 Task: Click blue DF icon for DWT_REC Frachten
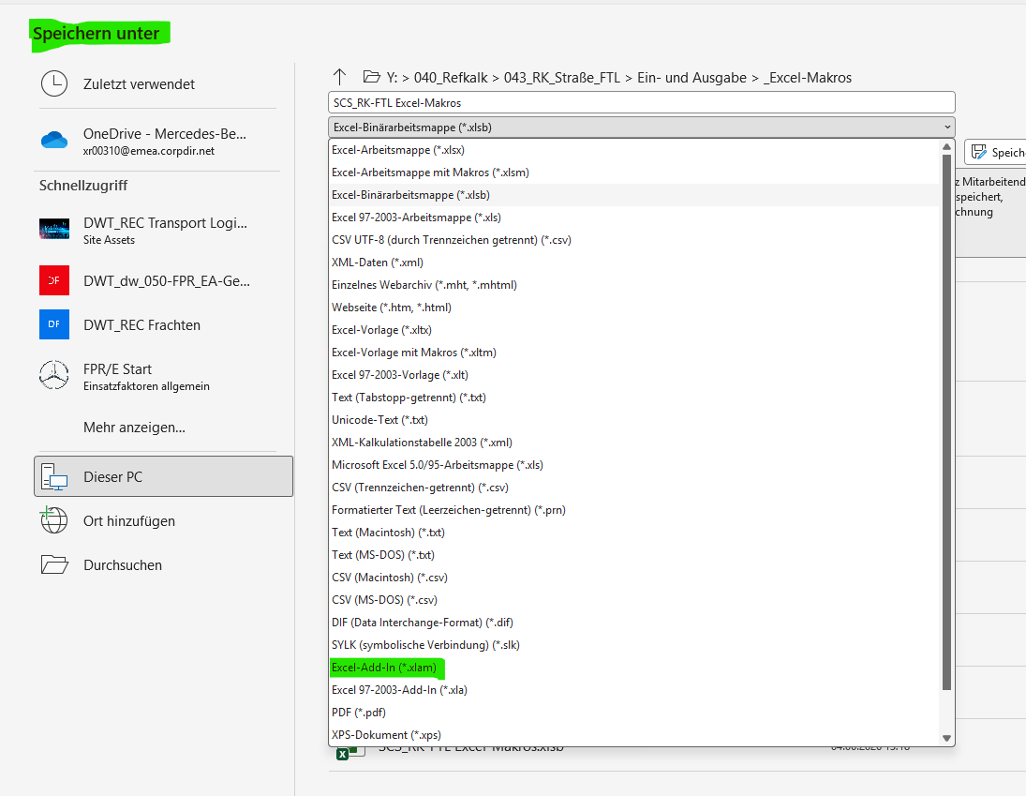pyautogui.click(x=54, y=324)
